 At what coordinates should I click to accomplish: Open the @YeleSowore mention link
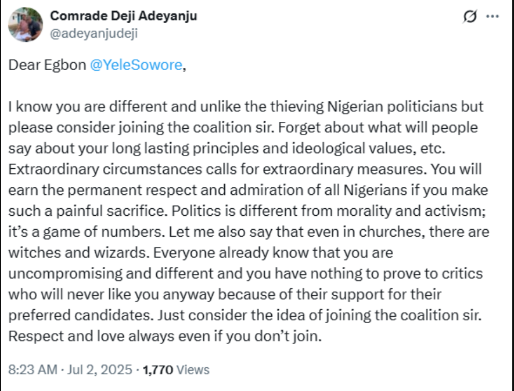click(136, 66)
